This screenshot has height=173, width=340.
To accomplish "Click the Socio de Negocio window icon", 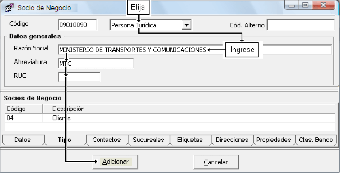I will pos(9,8).
